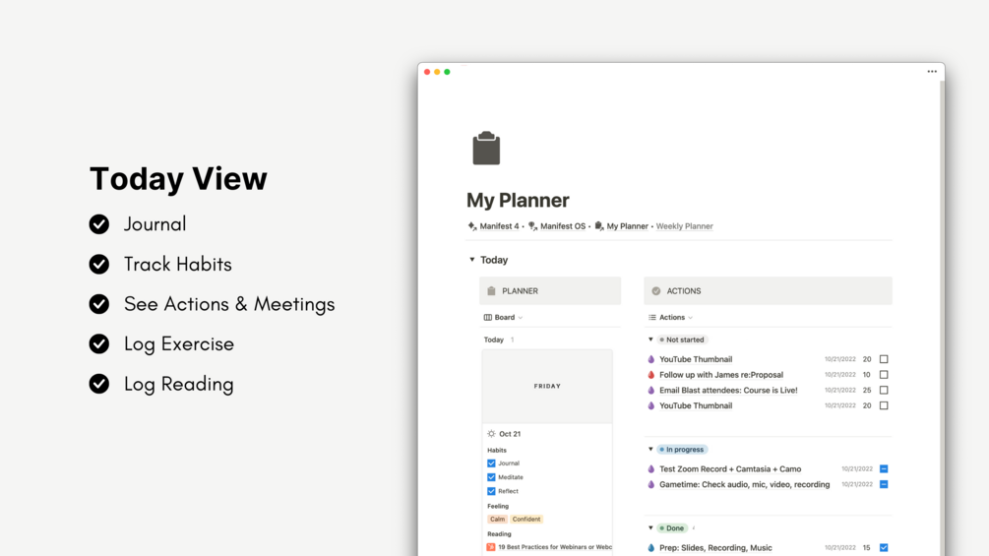Click the 25 value on the Email Blast row
Screen dimensions: 989x556
[867, 391]
